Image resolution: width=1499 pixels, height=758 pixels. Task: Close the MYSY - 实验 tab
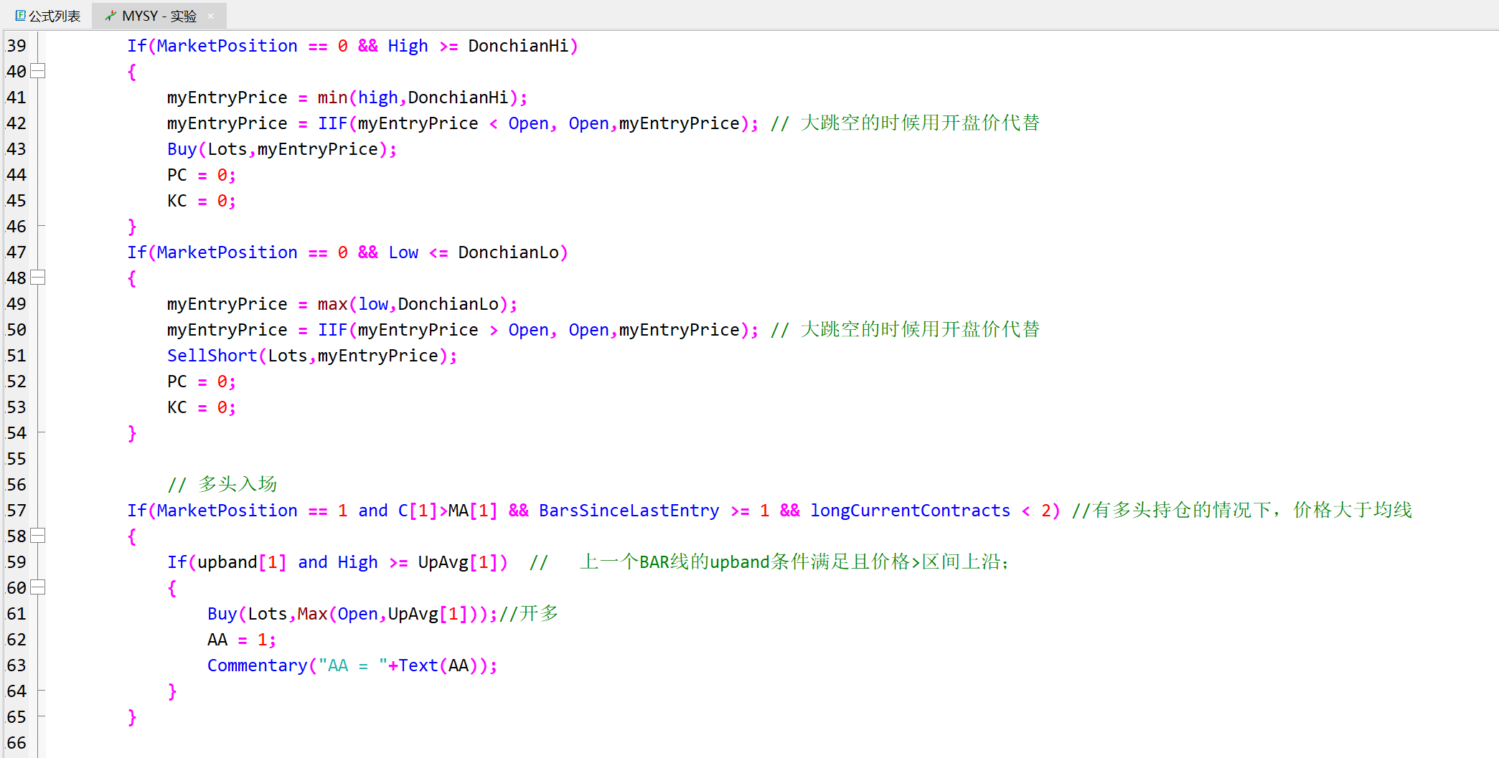coord(210,16)
